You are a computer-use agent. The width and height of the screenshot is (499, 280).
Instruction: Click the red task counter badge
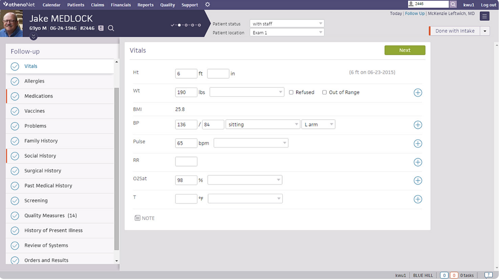(x=454, y=275)
